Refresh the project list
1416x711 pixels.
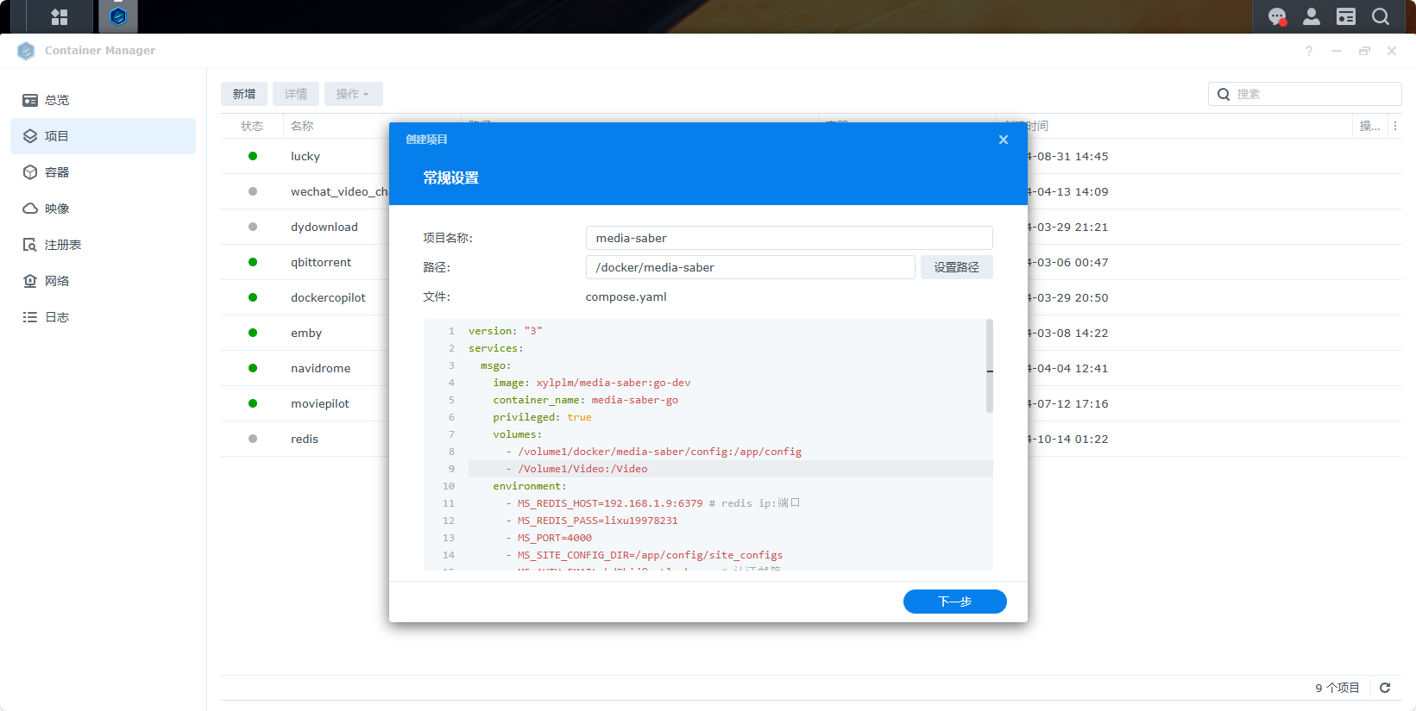[x=1385, y=688]
